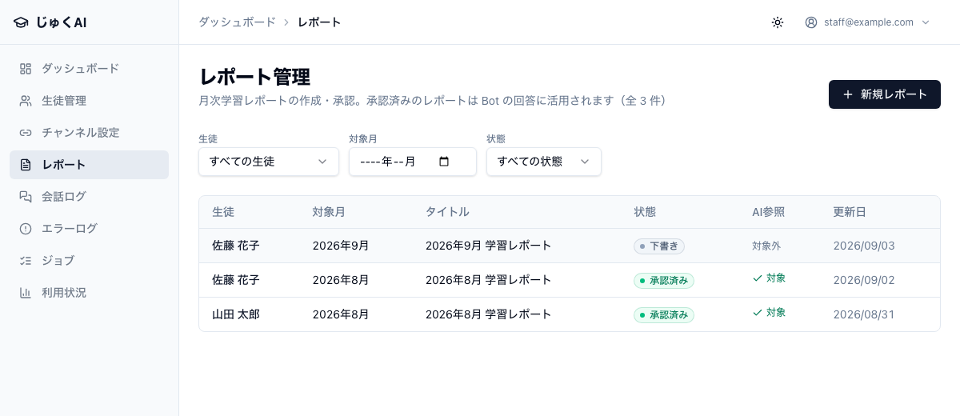Click the 2026/09/03 update date

coord(864,246)
